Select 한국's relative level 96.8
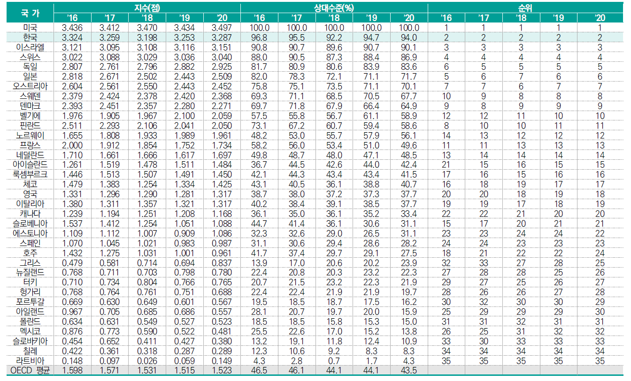The height and width of the screenshot is (381, 631). tap(259, 37)
